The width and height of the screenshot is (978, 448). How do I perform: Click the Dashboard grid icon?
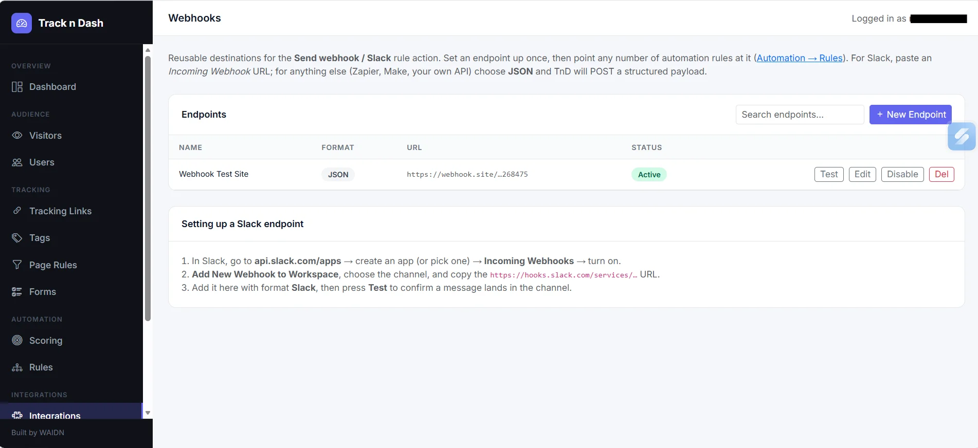[17, 87]
